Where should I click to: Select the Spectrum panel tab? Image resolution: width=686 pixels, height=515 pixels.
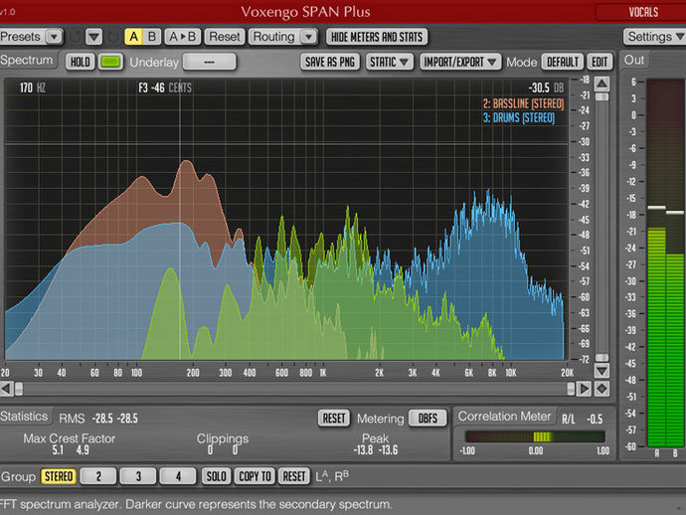click(27, 60)
